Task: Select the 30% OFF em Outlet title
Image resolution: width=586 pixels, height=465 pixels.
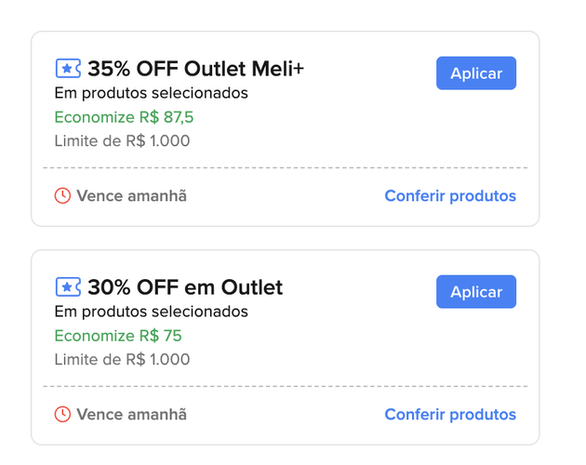Action: tap(185, 287)
